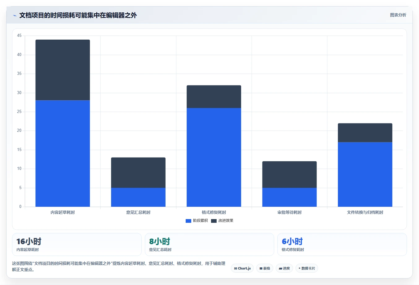This screenshot has width=419, height=285.
Task: Toggle the 阶段累积 legend item
Action: click(197, 221)
